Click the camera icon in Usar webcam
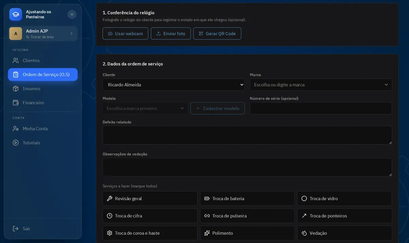This screenshot has width=409, height=243. coord(110,33)
